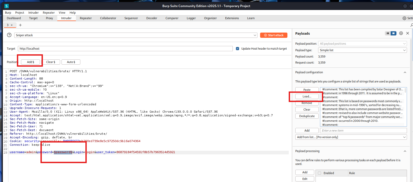Screen dimensions: 413x182
Task: Add a new Intruder tab with plus
Action: 20,25
